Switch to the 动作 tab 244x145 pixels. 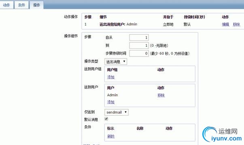point(6,5)
